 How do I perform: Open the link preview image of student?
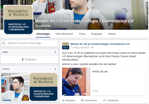(76, 82)
